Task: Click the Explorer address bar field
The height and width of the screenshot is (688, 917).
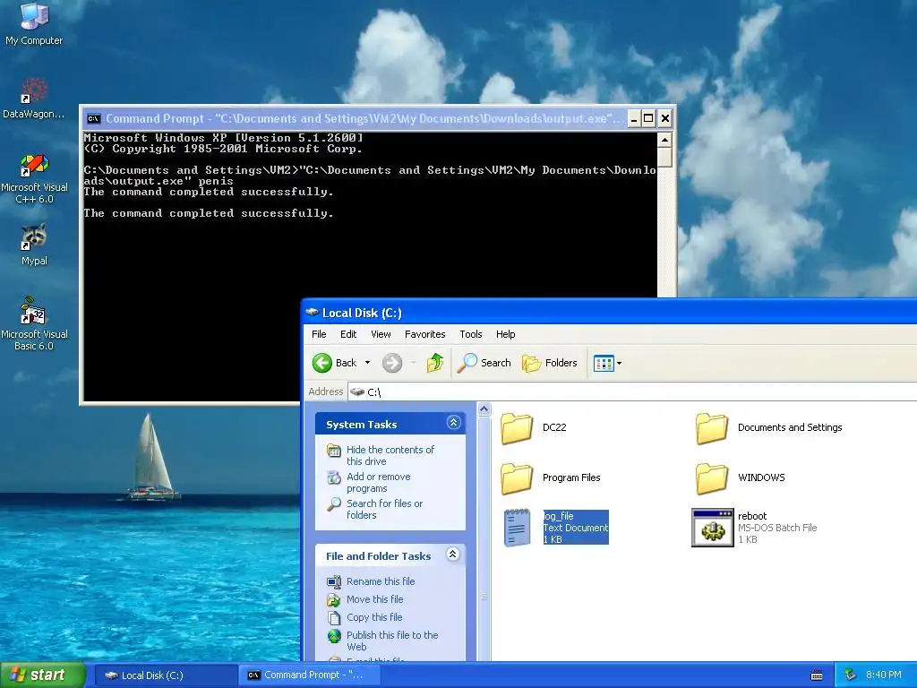Action: point(633,392)
